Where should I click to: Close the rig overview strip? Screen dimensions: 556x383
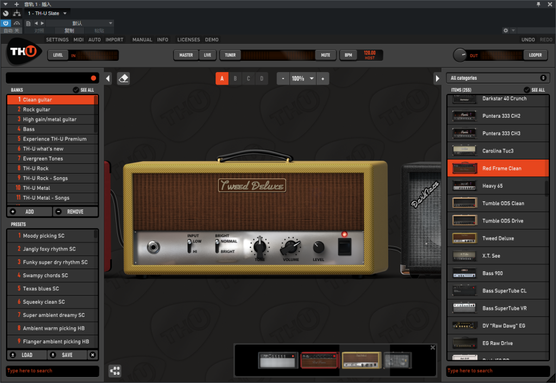(433, 348)
